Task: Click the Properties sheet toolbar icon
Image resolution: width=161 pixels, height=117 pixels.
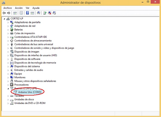Action: (x=21, y=13)
